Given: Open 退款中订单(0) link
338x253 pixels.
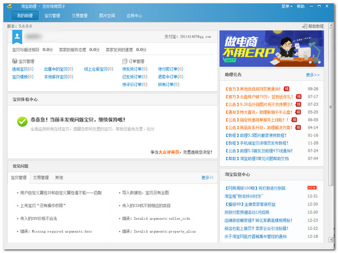Looking at the screenshot, I should 171,77.
